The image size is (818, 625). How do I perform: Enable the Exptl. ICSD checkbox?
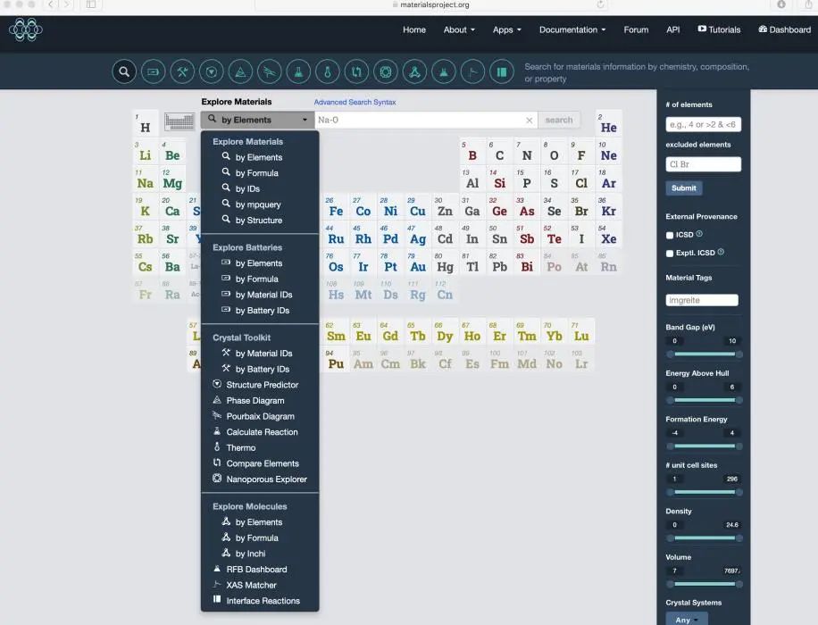[x=670, y=254]
